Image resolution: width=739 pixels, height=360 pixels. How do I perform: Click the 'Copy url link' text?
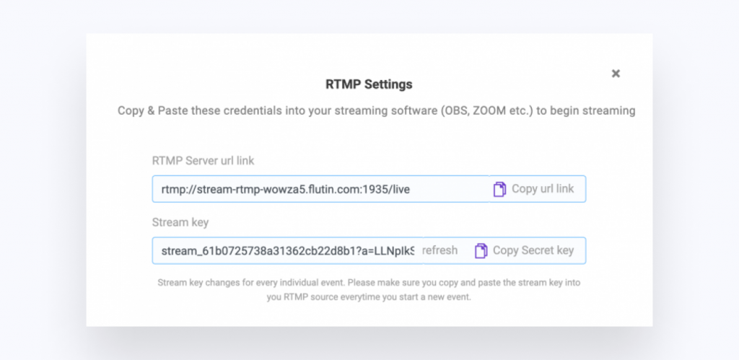click(x=543, y=189)
